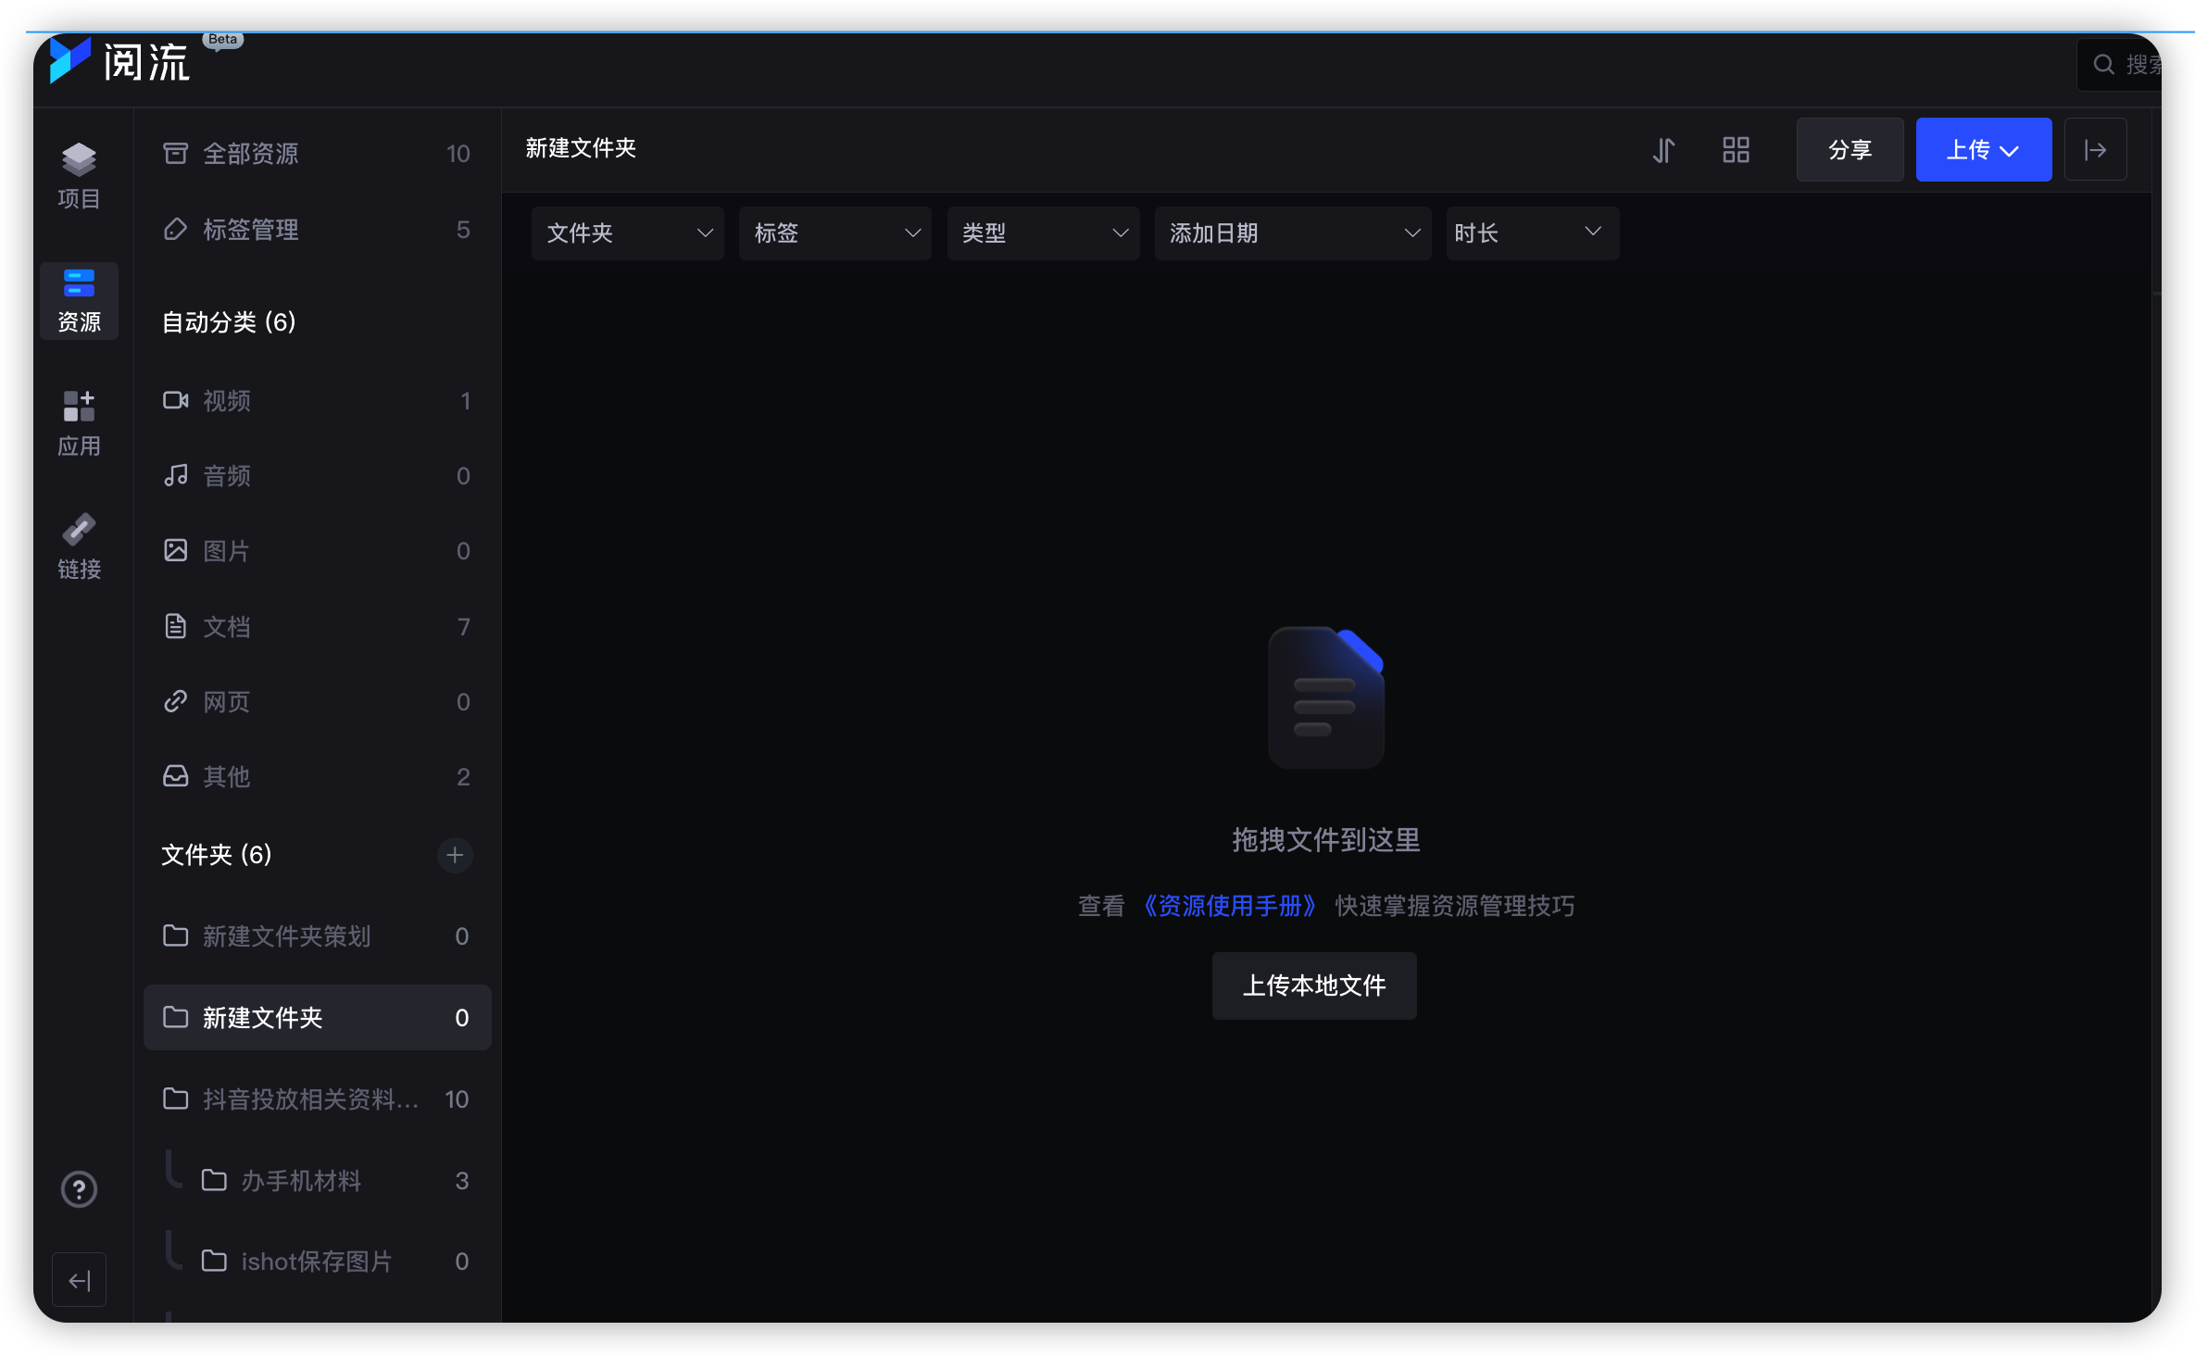Collapse the sidebar with arrow icon
Image resolution: width=2195 pixels, height=1356 pixels.
79,1280
